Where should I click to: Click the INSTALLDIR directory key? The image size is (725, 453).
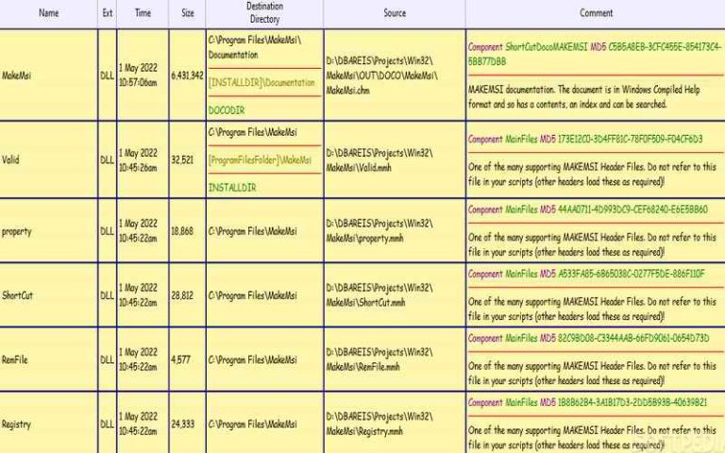coord(232,188)
